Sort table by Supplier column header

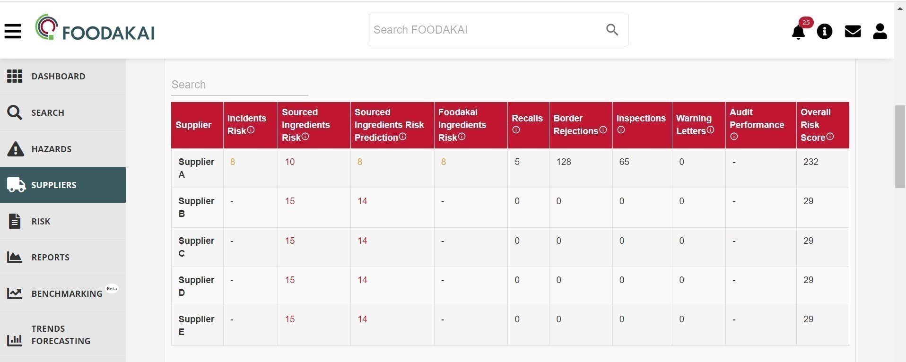193,125
